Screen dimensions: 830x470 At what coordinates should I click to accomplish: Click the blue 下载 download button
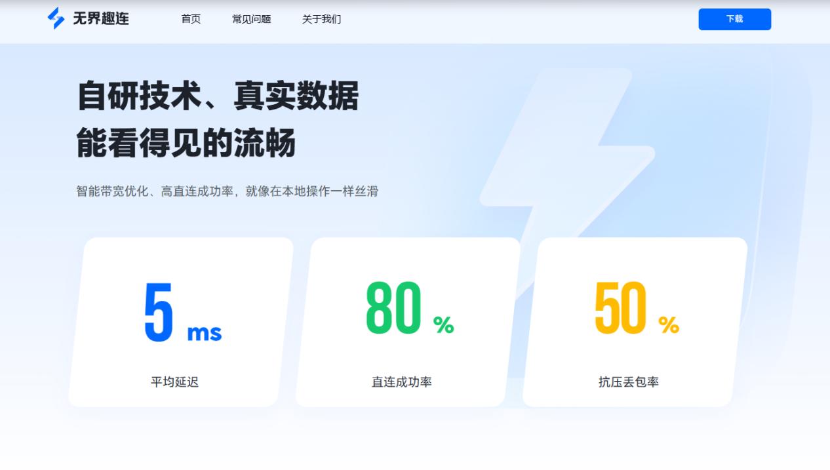coord(734,20)
